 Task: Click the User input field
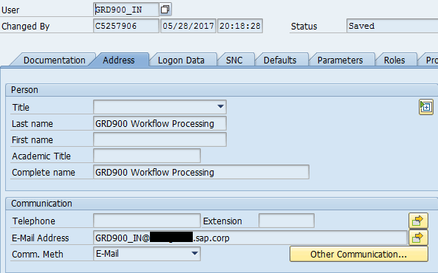pos(126,10)
